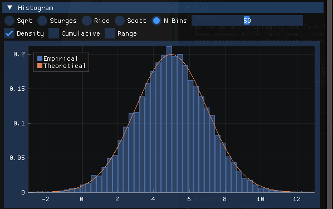
Task: Click the N Bins slider value 50
Action: pyautogui.click(x=247, y=21)
